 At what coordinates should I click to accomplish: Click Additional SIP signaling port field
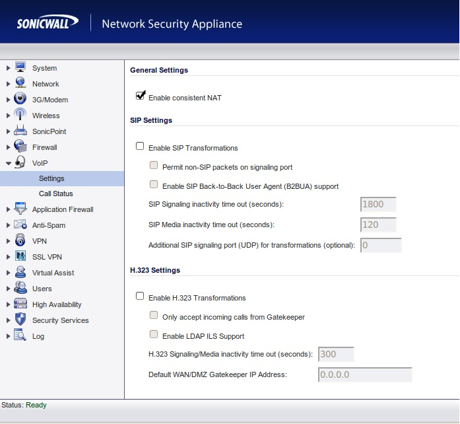point(381,245)
